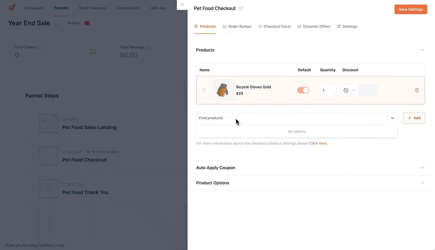This screenshot has height=250, width=435.
Task: Open the Find products dropdown arrow
Action: pos(393,118)
